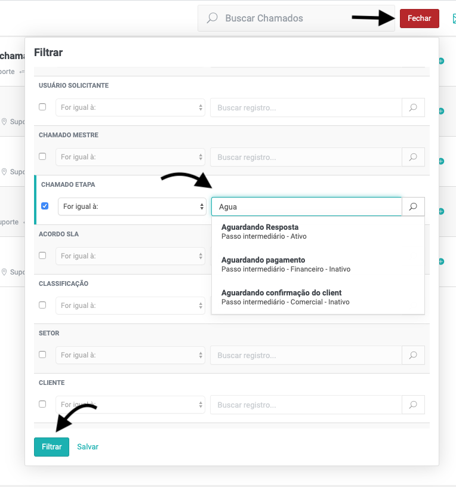Click the magnifier icon in Usuário Solicitante row

pyautogui.click(x=412, y=108)
